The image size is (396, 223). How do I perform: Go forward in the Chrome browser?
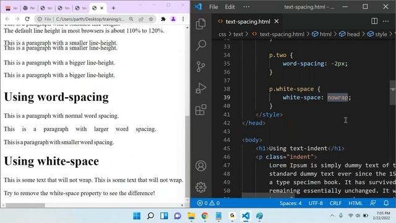17,19
